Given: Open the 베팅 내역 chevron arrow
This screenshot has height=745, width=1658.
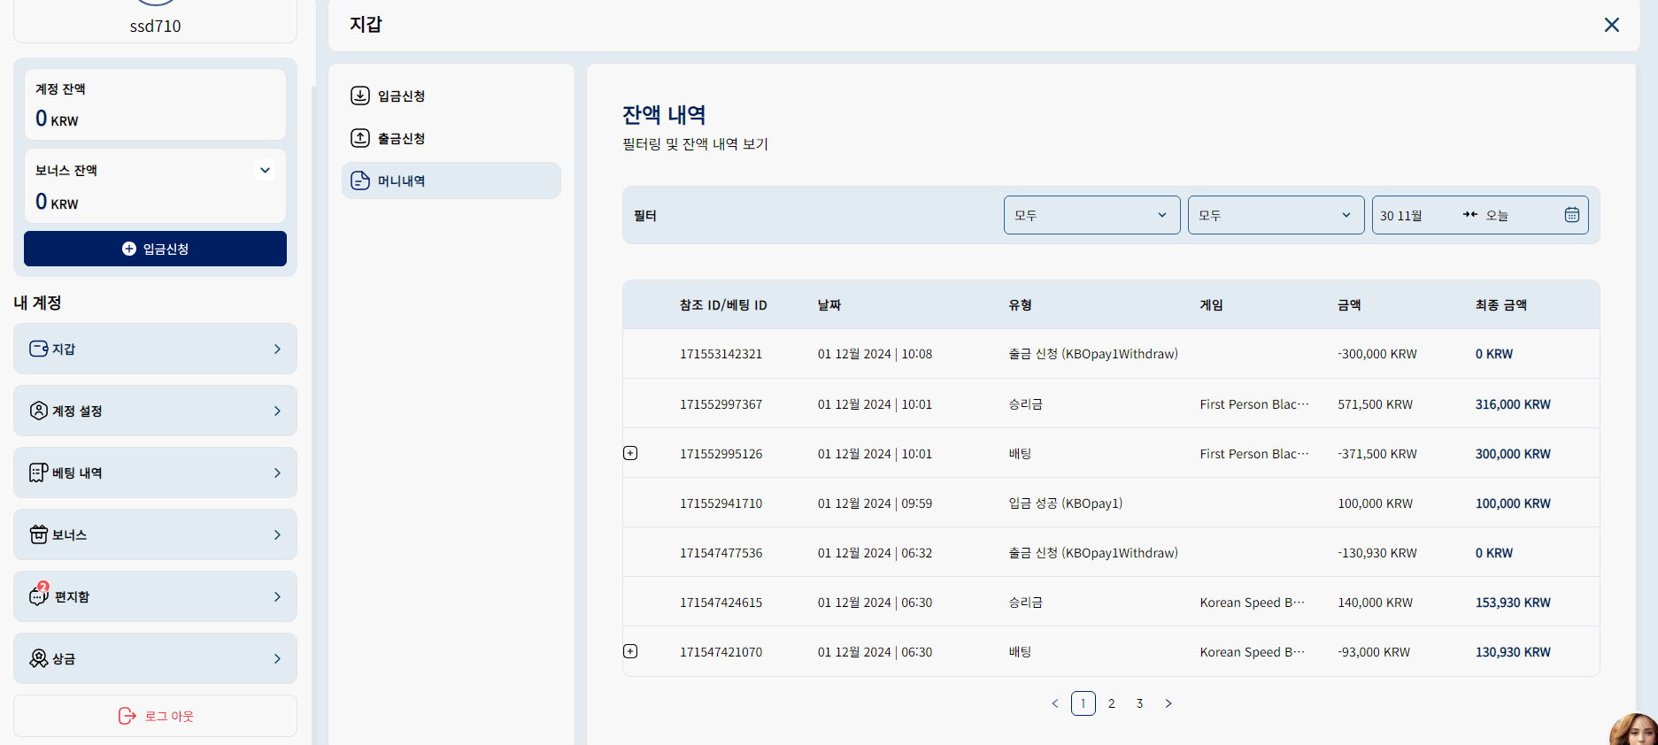Looking at the screenshot, I should (277, 472).
